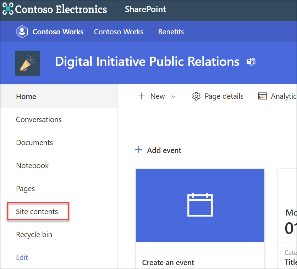Open the Notebook from the sidebar

coord(32,165)
